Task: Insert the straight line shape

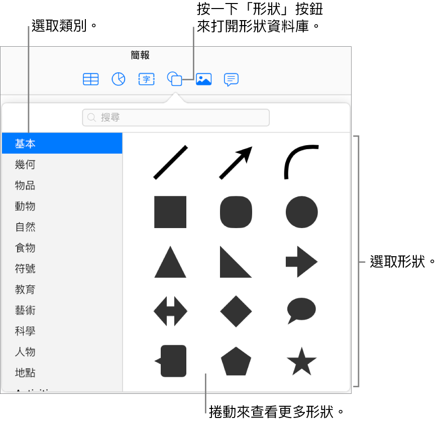Action: [x=171, y=162]
